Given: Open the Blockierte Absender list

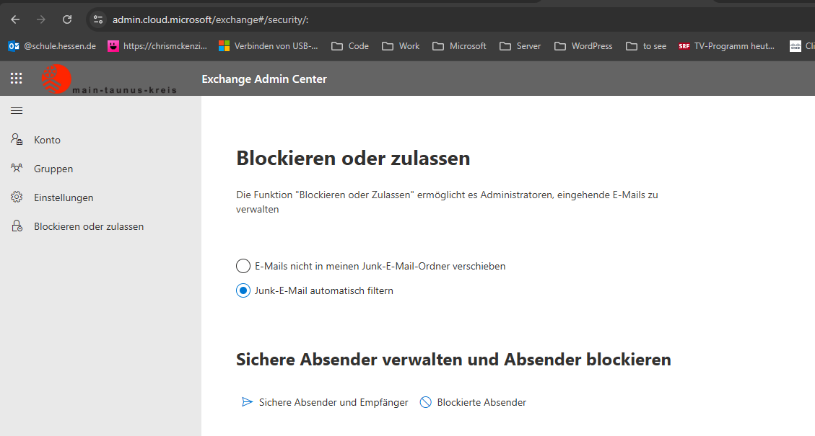Looking at the screenshot, I should (x=482, y=402).
